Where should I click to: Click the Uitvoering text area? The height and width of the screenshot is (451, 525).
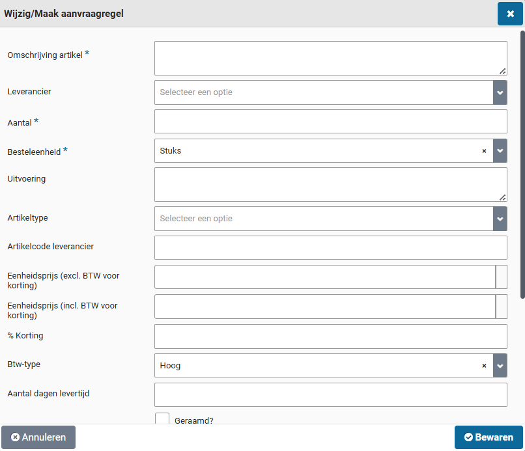coord(330,185)
